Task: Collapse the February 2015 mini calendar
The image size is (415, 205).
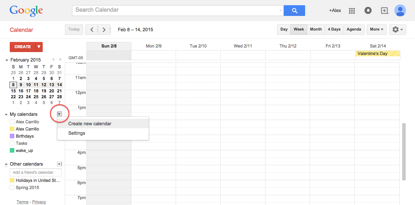Action: point(7,60)
